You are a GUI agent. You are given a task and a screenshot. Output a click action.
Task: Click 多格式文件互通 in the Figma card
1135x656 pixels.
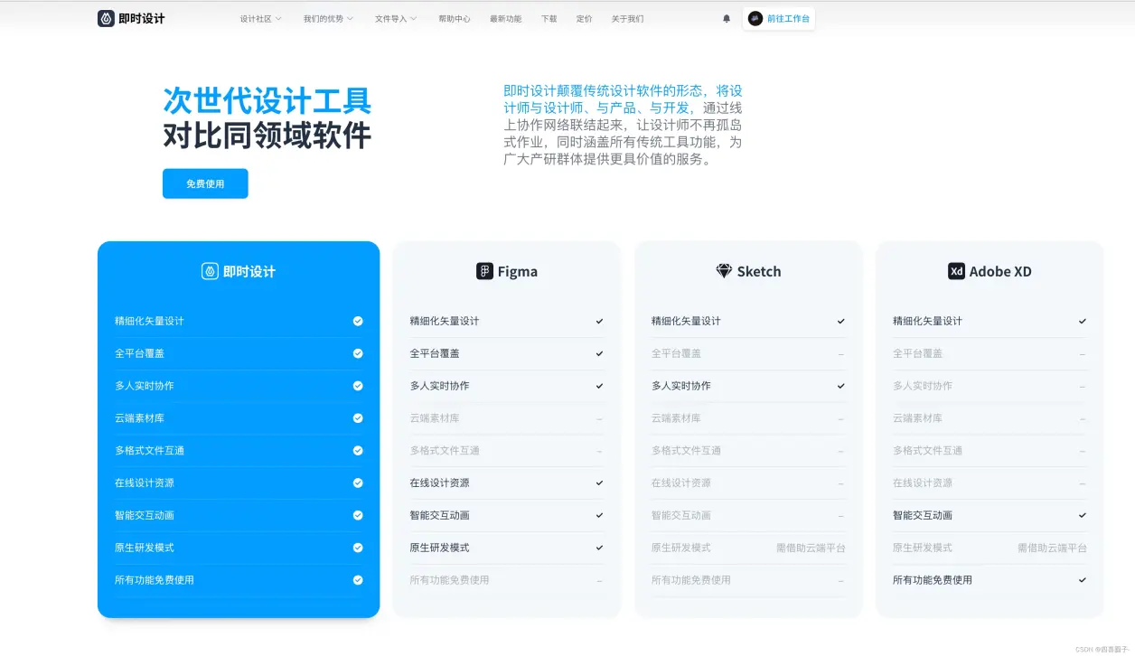click(445, 450)
